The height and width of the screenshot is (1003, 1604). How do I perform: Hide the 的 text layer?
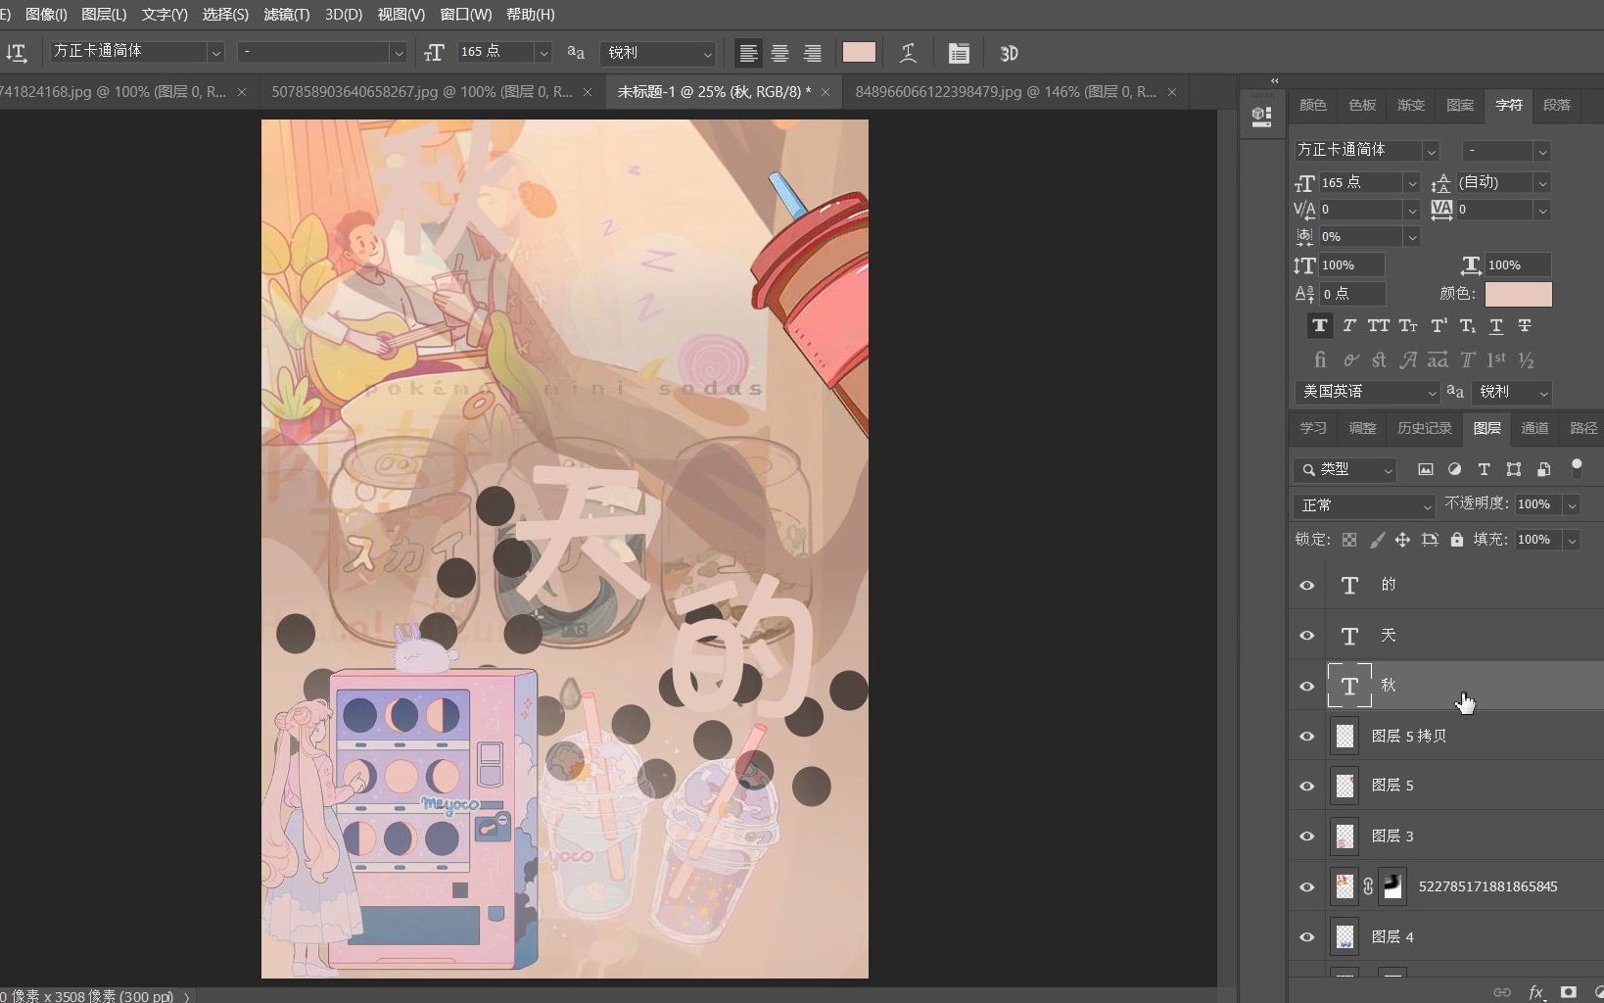point(1307,585)
